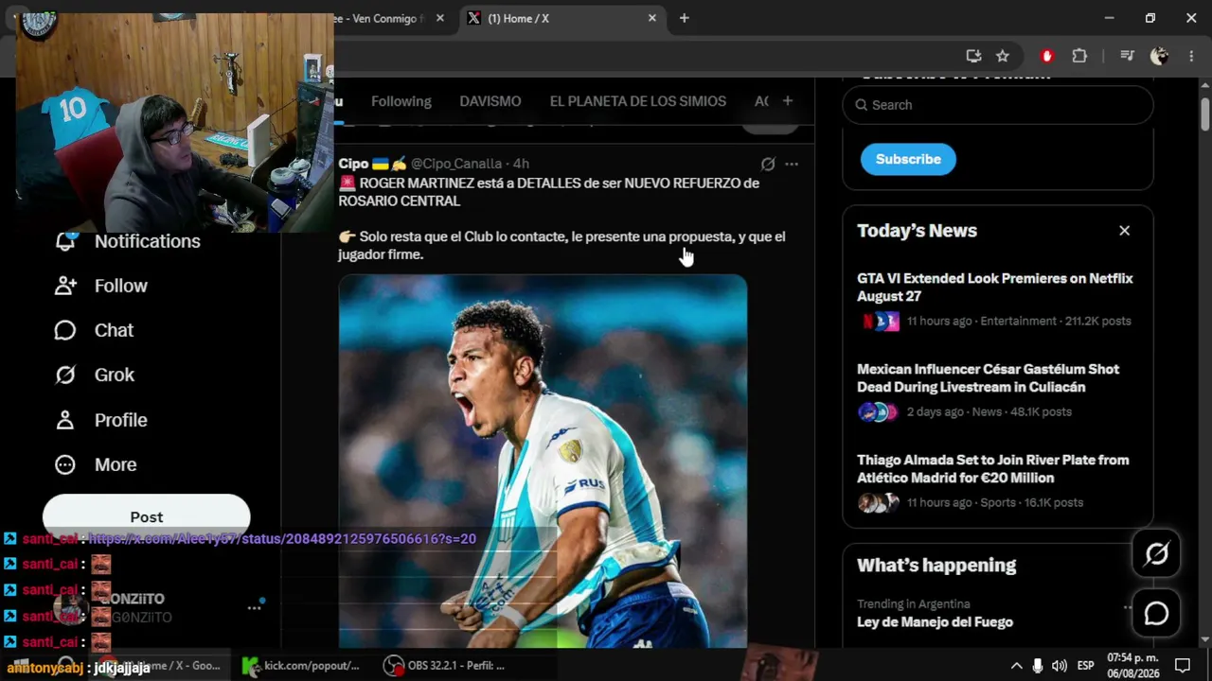
Task: Open the Grok label in the sidebar
Action: pyautogui.click(x=115, y=375)
